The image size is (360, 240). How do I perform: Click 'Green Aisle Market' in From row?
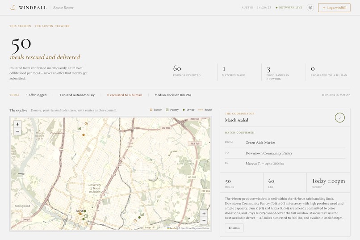click(x=260, y=143)
